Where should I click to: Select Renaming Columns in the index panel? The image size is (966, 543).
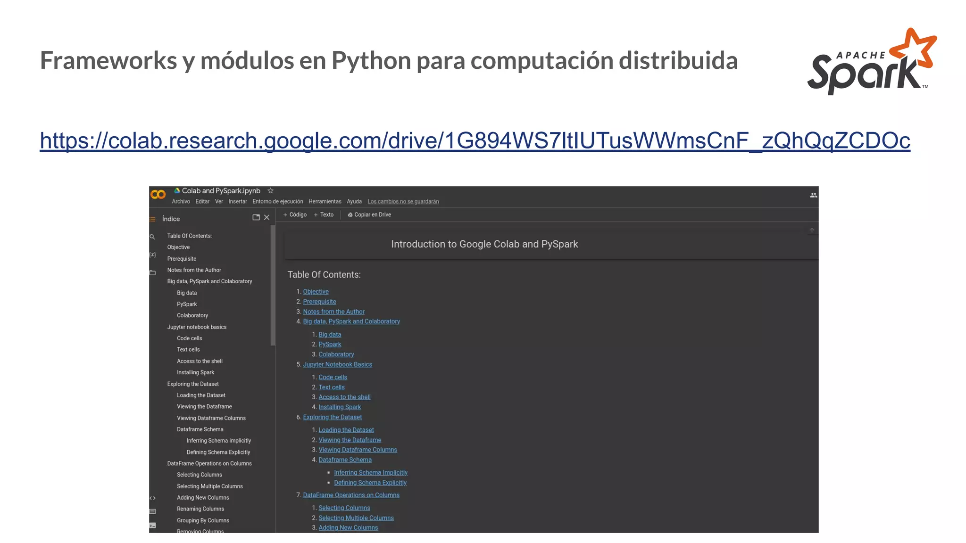pos(200,509)
